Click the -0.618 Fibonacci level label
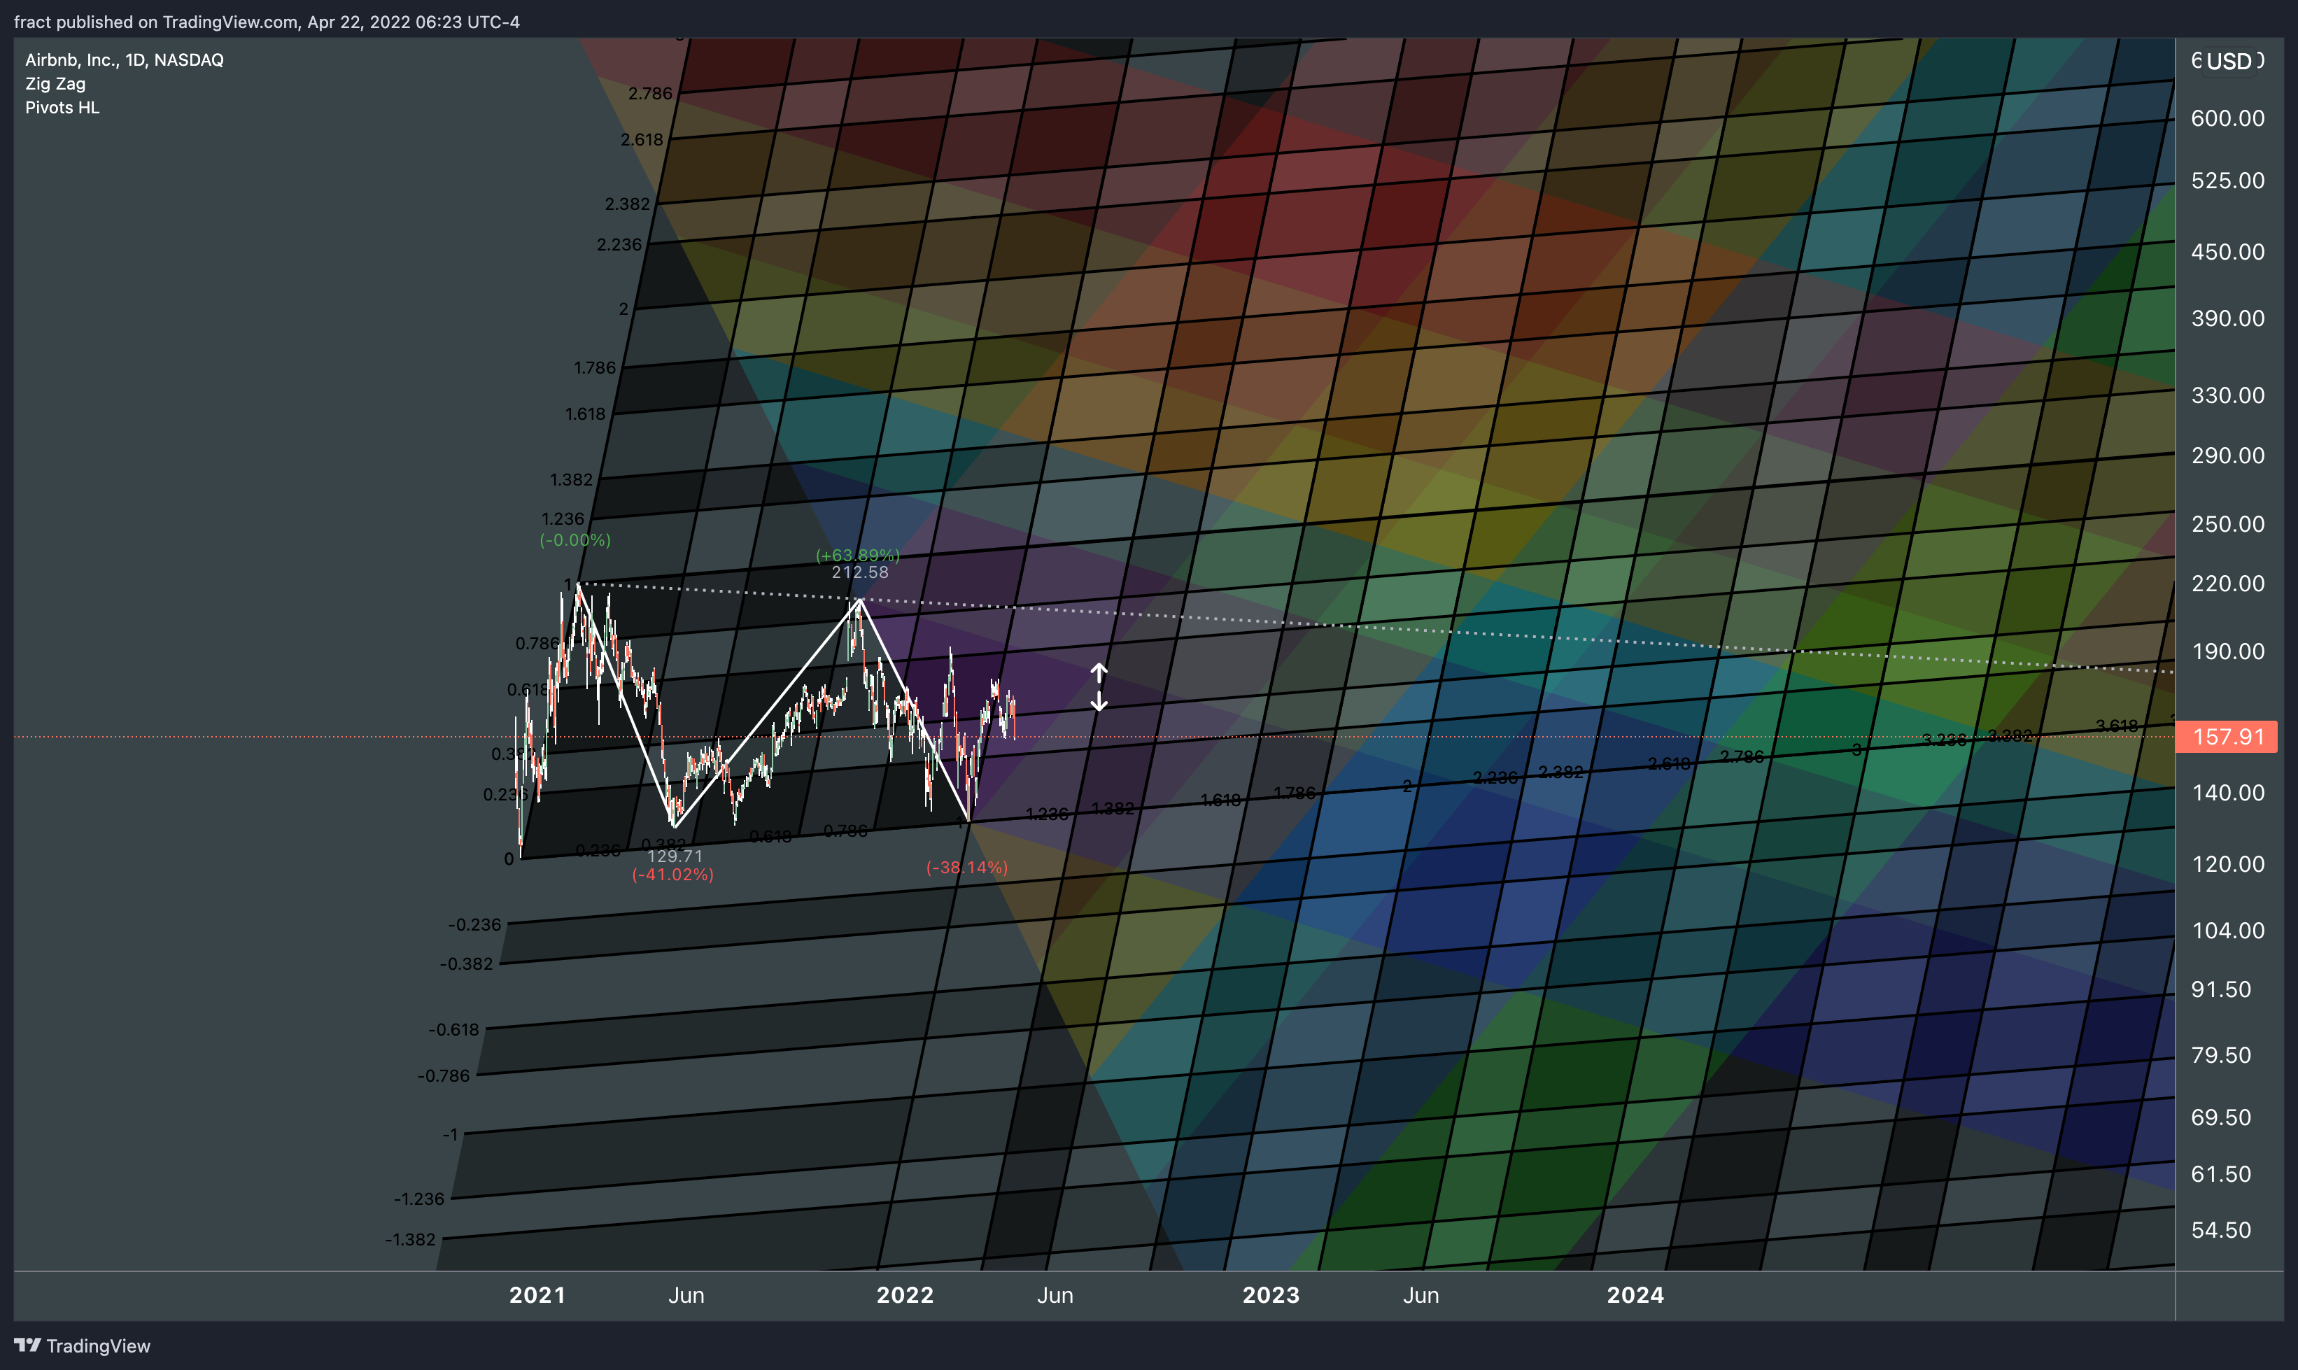Screen dimensions: 2298x1370 point(453,1029)
